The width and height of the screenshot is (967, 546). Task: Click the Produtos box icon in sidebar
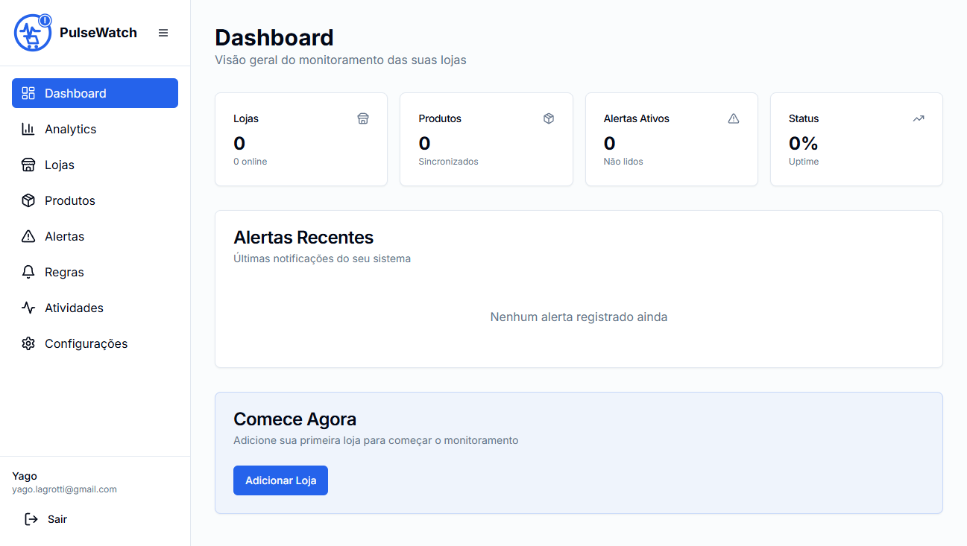coord(28,200)
